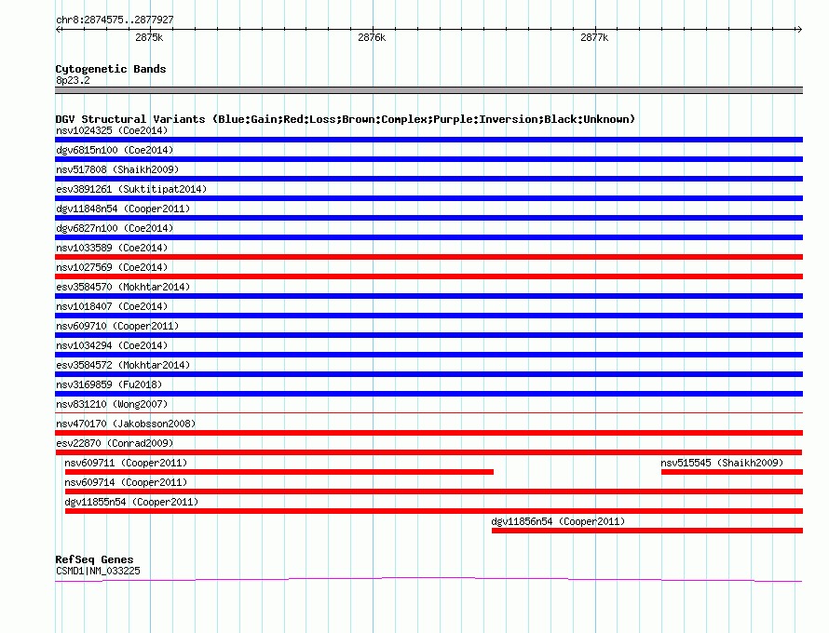829x633 pixels.
Task: Select dgv6827n100 (Coe2014) label
Action: click(115, 228)
